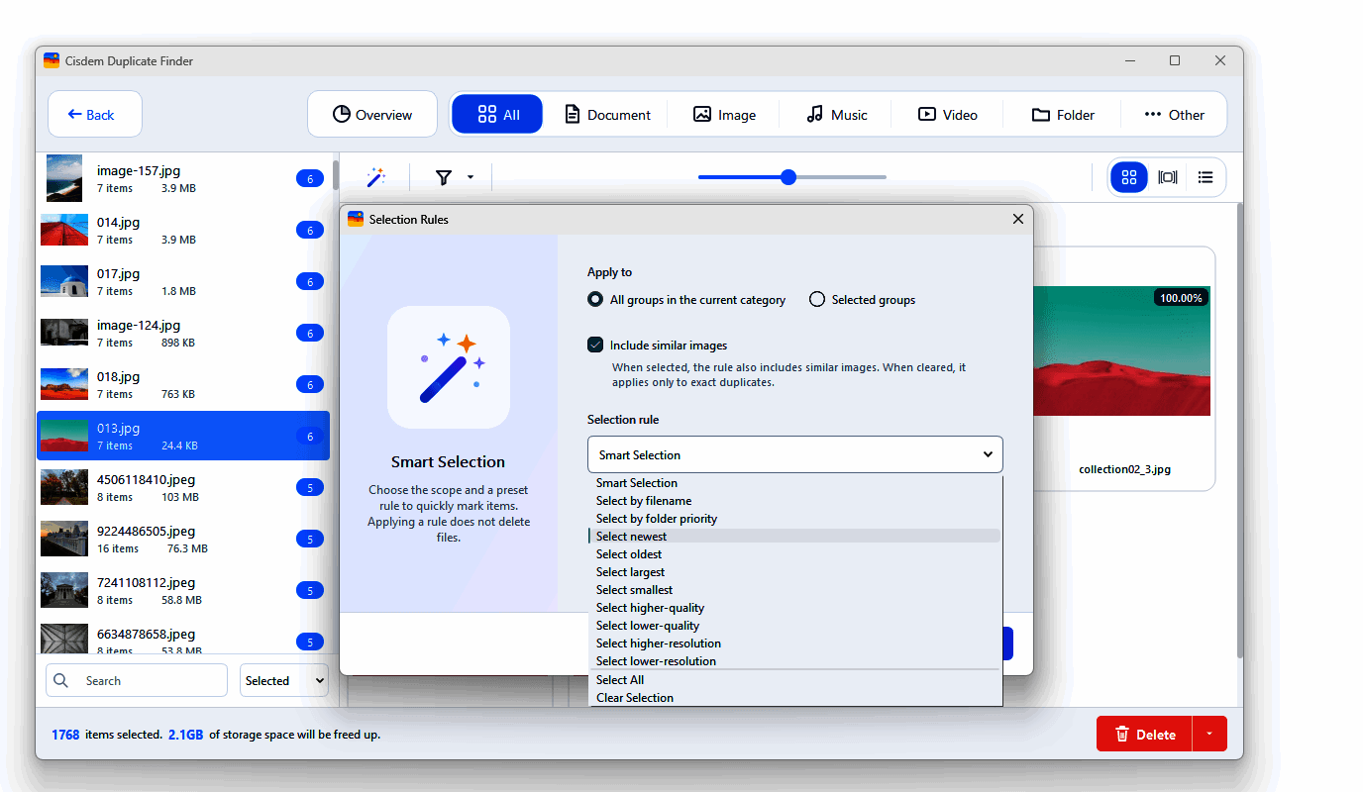Expand the Delete options arrow
The width and height of the screenshot is (1363, 792).
pos(1209,734)
